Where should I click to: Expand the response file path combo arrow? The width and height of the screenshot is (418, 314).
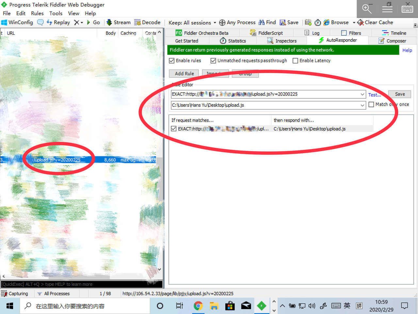(x=362, y=105)
